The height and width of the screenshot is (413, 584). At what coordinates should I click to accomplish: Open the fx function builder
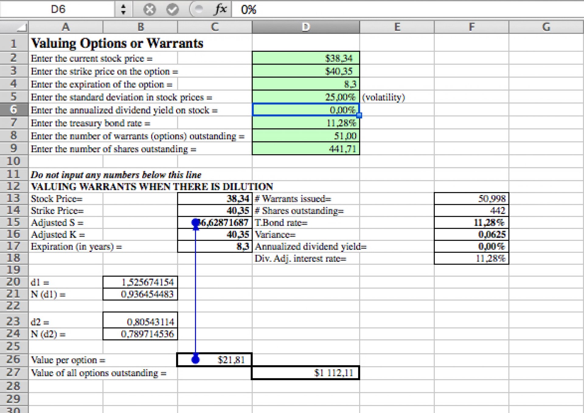point(221,9)
